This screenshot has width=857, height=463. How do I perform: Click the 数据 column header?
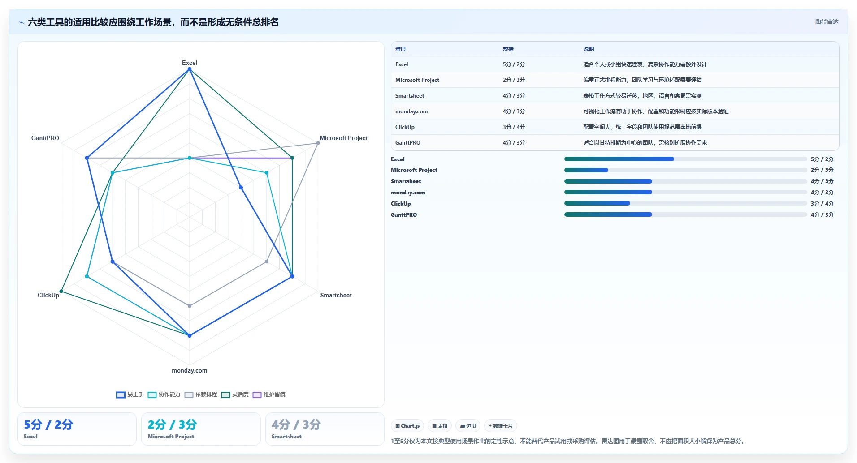(x=508, y=49)
